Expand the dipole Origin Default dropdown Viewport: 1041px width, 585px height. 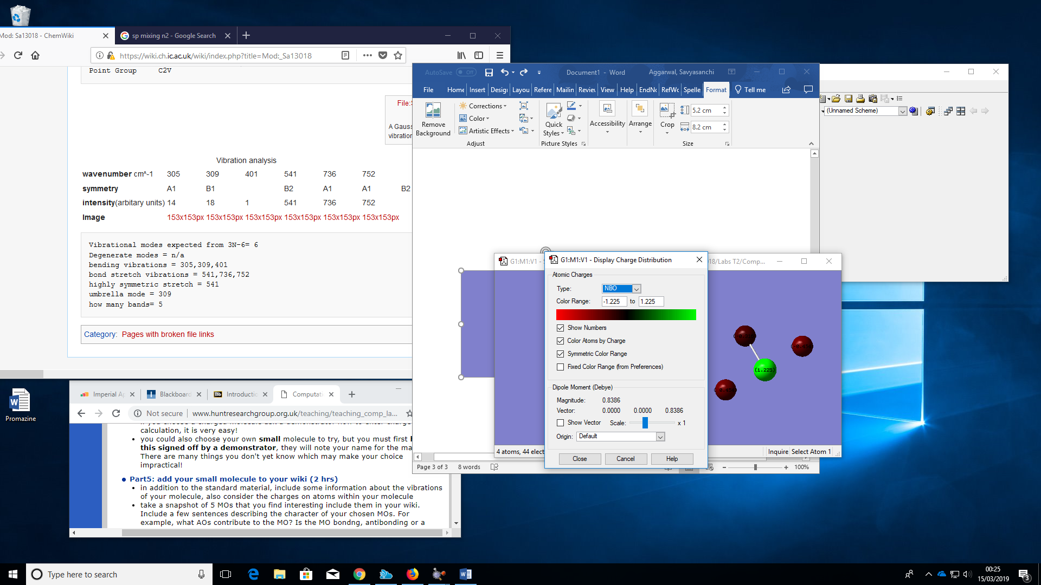[660, 437]
